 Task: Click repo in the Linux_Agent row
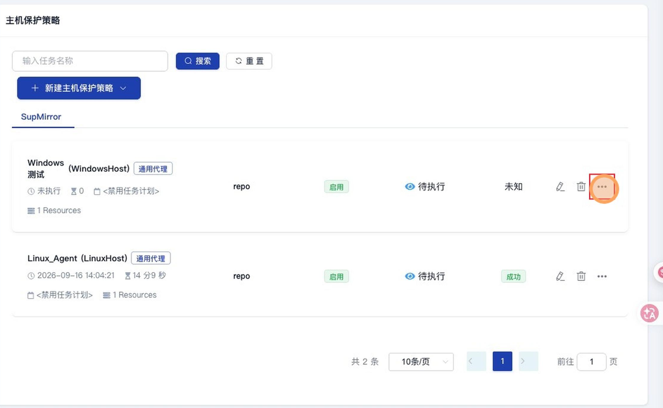(242, 276)
